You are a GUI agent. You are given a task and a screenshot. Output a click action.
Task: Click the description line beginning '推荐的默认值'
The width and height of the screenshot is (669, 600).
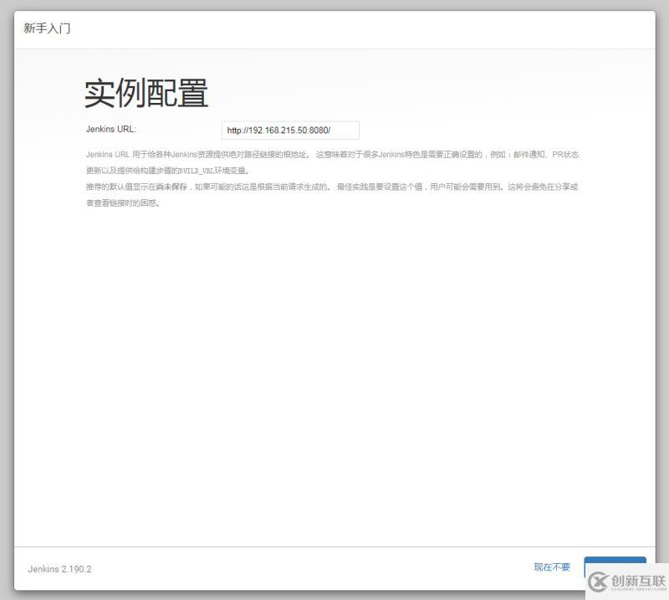click(x=332, y=195)
